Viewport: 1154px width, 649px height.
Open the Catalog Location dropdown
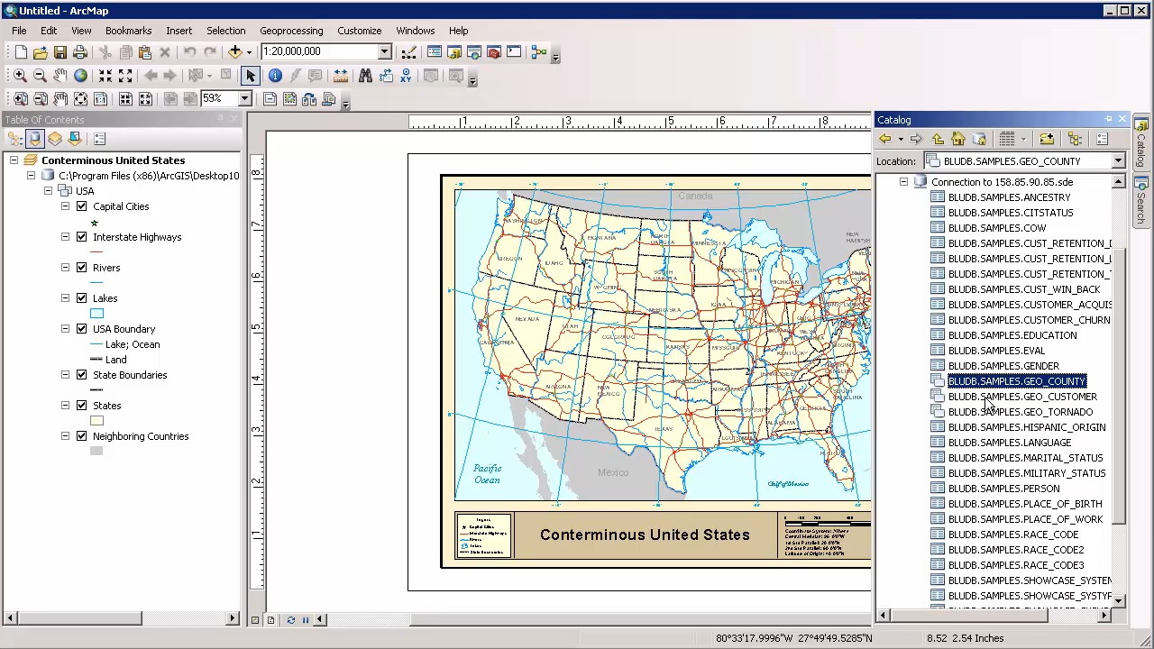pos(1118,161)
